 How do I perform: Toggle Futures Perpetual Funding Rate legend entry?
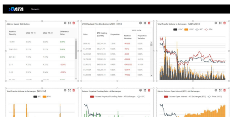113,97
